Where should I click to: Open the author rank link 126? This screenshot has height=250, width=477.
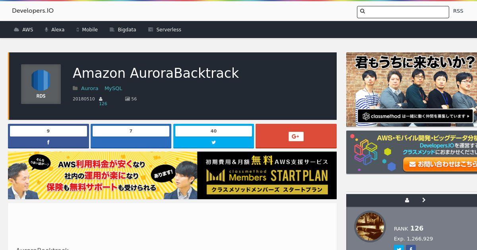point(103,104)
